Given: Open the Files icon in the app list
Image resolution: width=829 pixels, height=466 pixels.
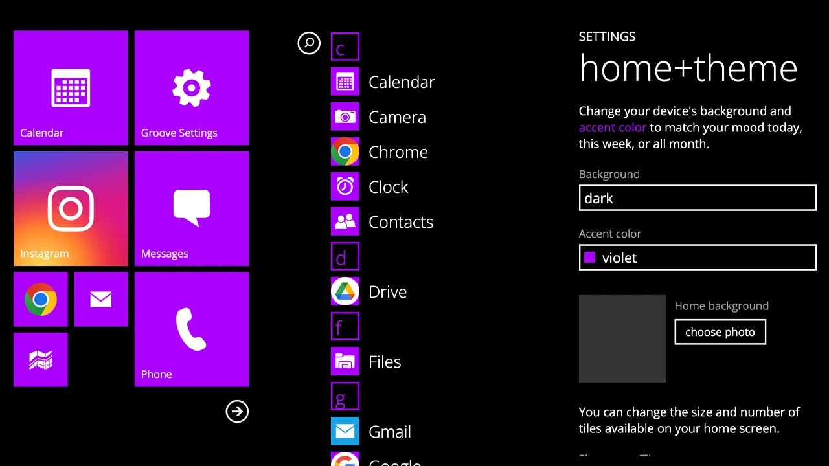Looking at the screenshot, I should click(345, 361).
